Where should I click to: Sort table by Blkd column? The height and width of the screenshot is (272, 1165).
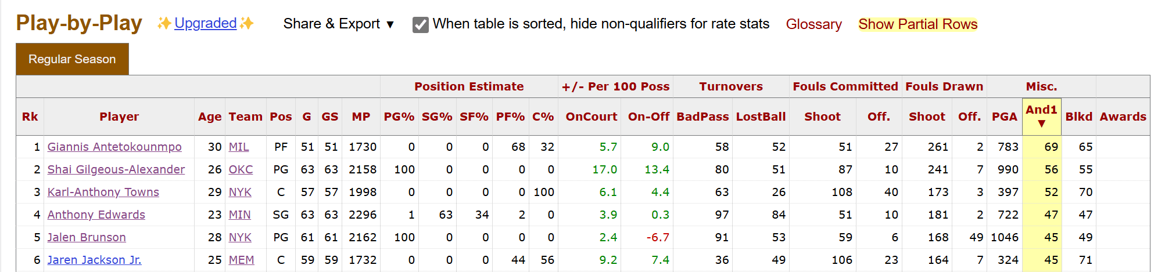[x=1078, y=117]
